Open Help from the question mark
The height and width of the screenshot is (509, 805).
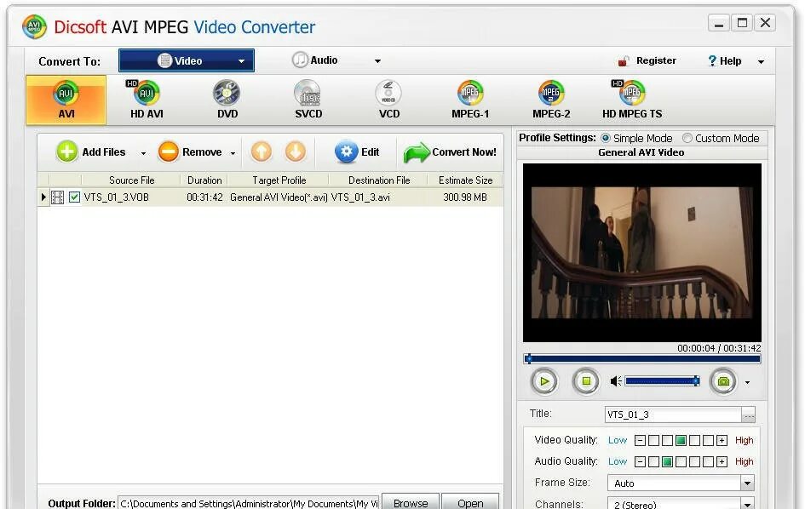point(712,61)
